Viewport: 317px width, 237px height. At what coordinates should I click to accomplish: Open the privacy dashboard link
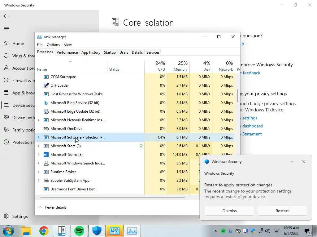click(251, 126)
